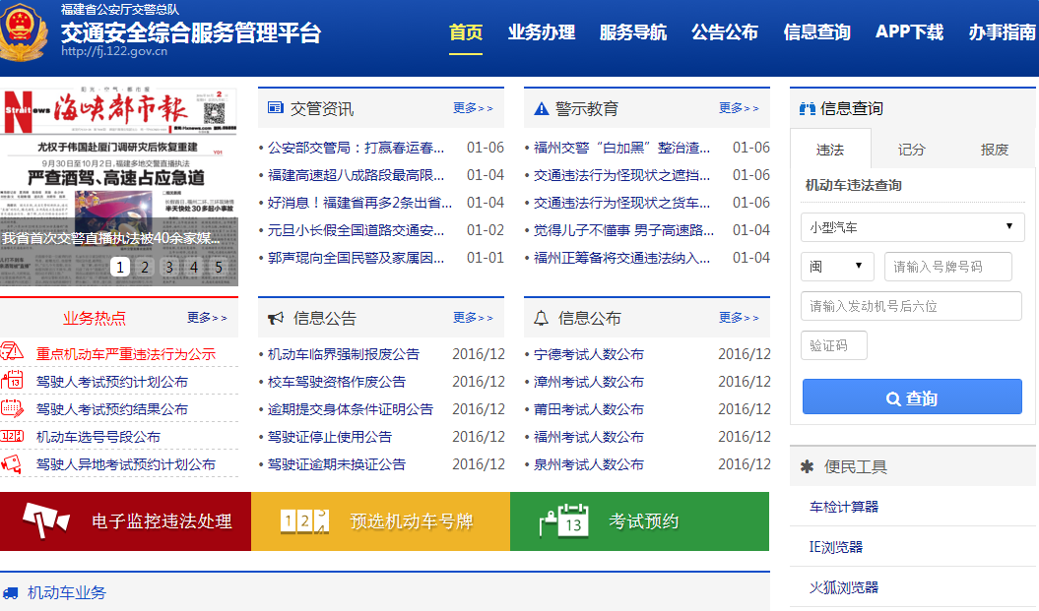The width and height of the screenshot is (1039, 611).
Task: Click the icon beside 驾驶人异地考试预约计划公布
Action: point(11,463)
